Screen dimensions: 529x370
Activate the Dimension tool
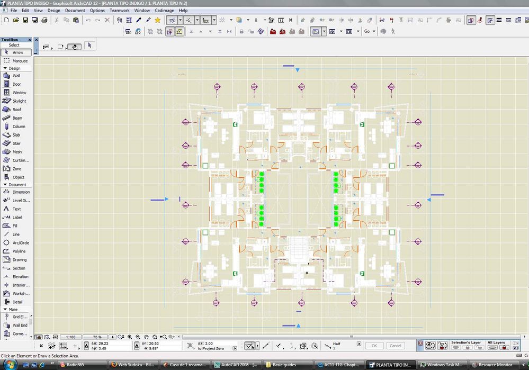(x=21, y=192)
